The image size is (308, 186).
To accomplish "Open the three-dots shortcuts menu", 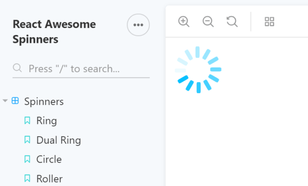I will tap(138, 25).
